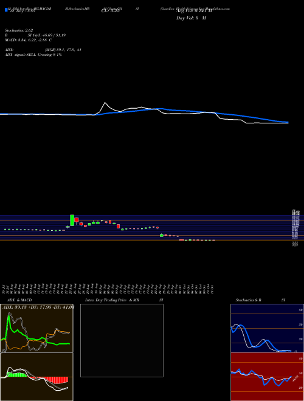Click the 'Intra Day Trading Price & MR' title

point(112,300)
